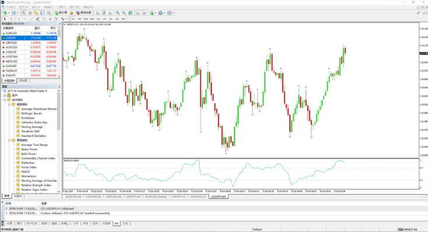
Task: Collapse the oscillators folder in Navigator
Action: [9, 140]
